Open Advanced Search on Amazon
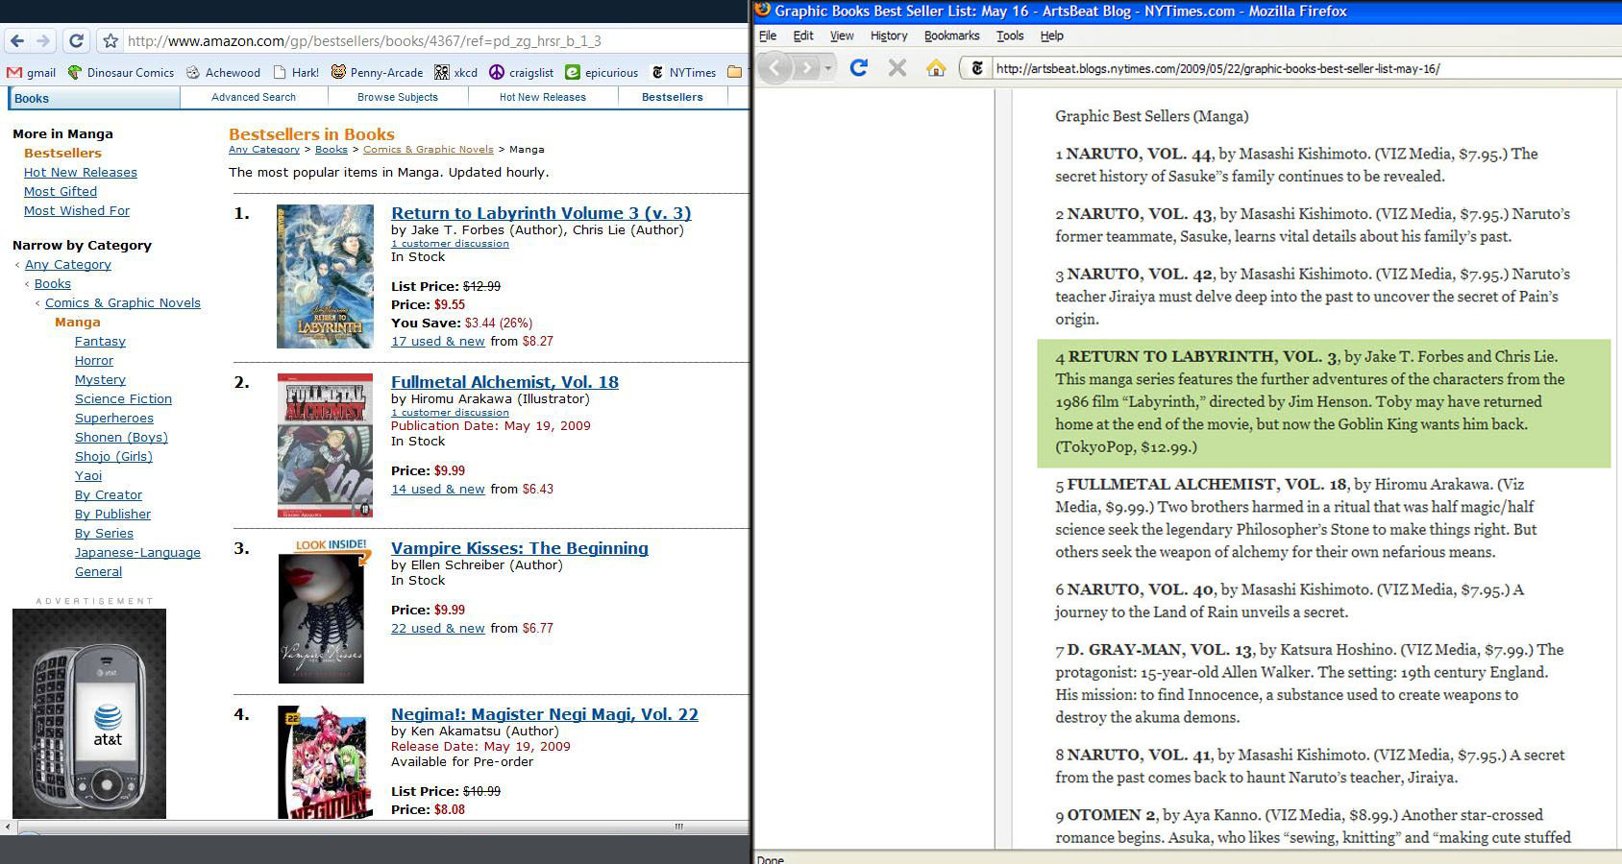This screenshot has width=1622, height=864. 254,97
